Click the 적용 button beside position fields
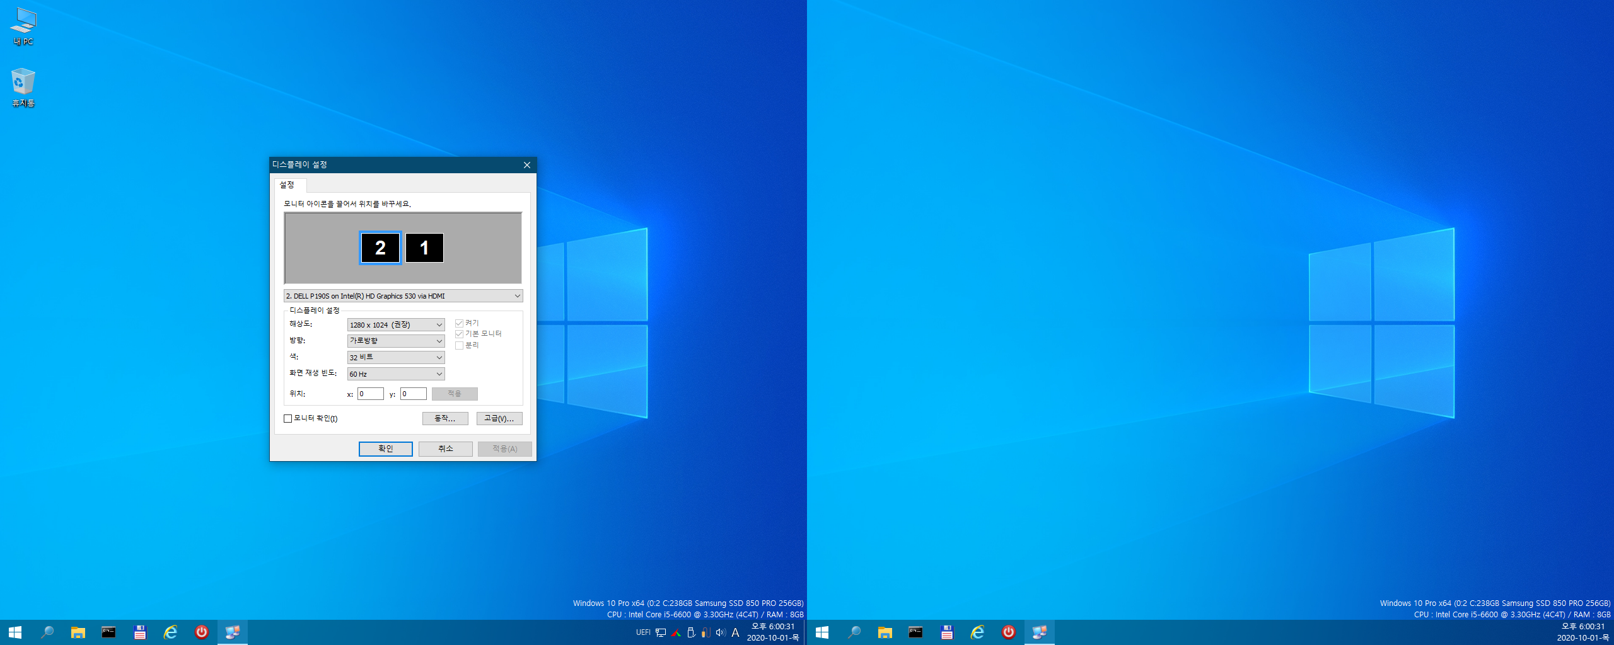 pos(455,394)
